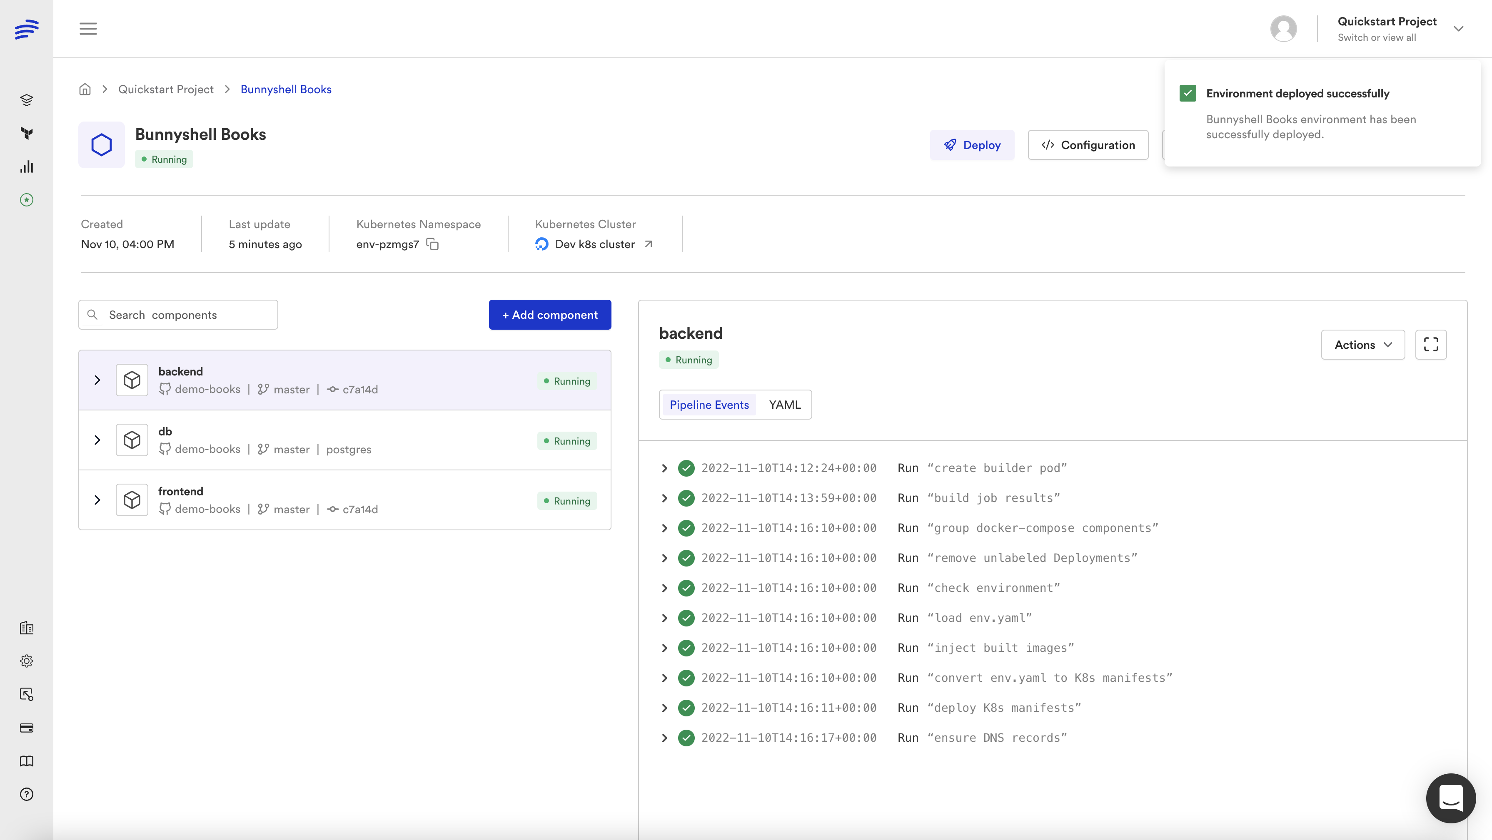Click the settings gear sidebar icon
Screen dimensions: 1492x840
(x=27, y=661)
